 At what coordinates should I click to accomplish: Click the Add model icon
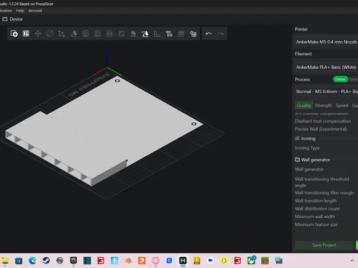point(14,33)
